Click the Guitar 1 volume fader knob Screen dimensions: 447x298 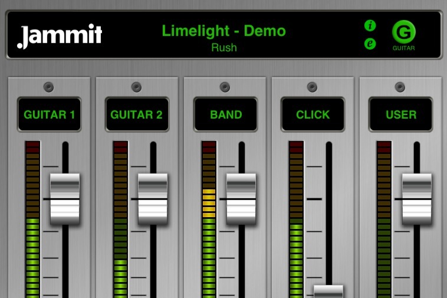65,199
